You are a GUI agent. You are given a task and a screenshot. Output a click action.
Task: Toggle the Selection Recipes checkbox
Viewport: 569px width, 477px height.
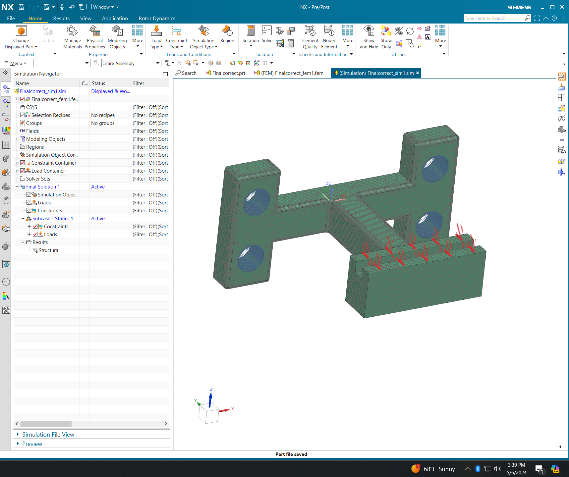22,115
